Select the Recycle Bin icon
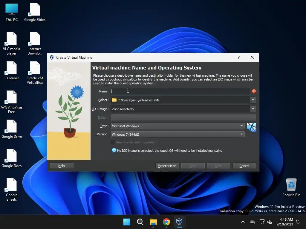 point(291,188)
